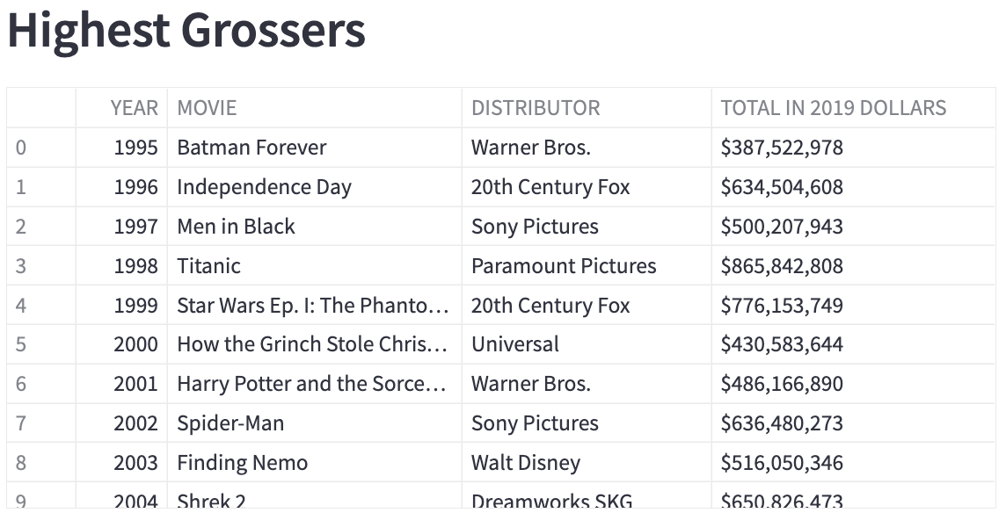Screen dimensions: 1006x520
Task: Select the Men in Black cell
Action: (x=315, y=227)
